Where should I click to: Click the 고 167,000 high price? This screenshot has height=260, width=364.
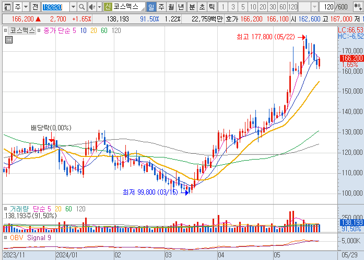tap(337, 19)
